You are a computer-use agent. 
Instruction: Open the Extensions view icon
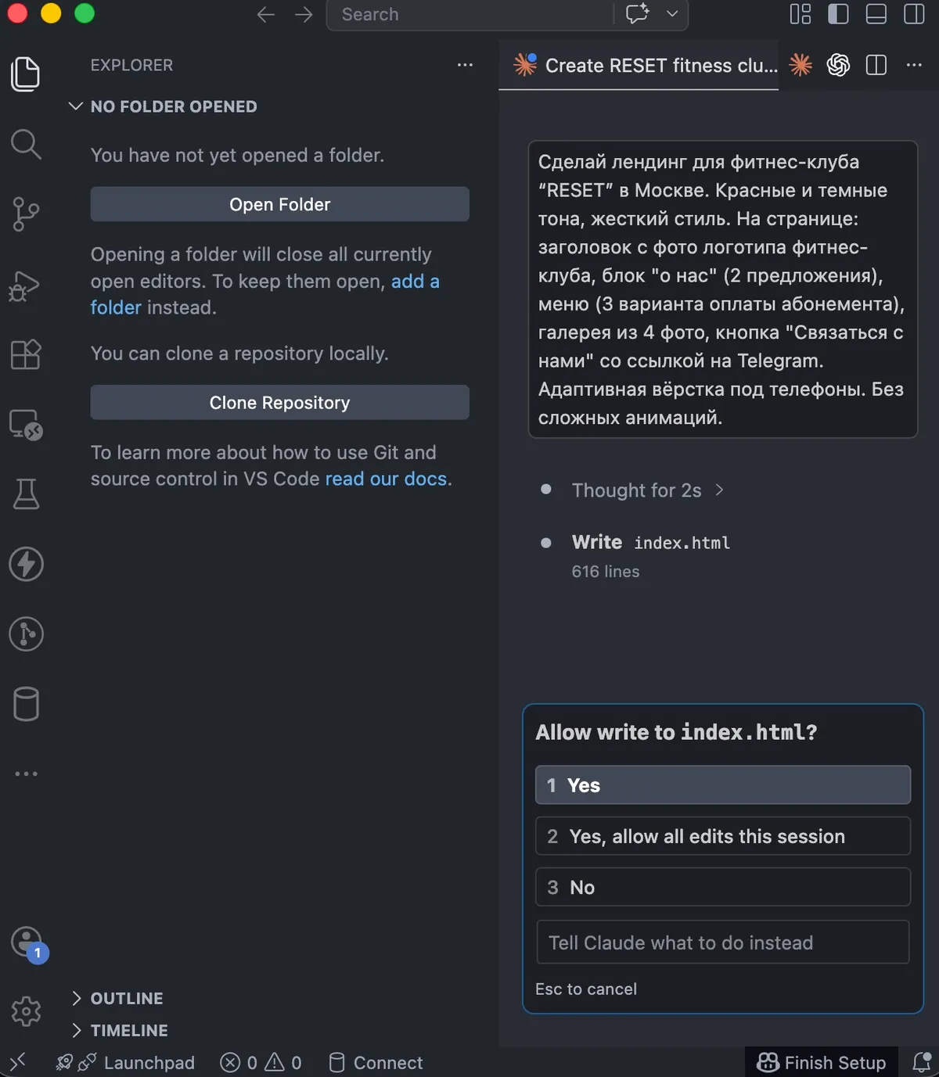[26, 354]
